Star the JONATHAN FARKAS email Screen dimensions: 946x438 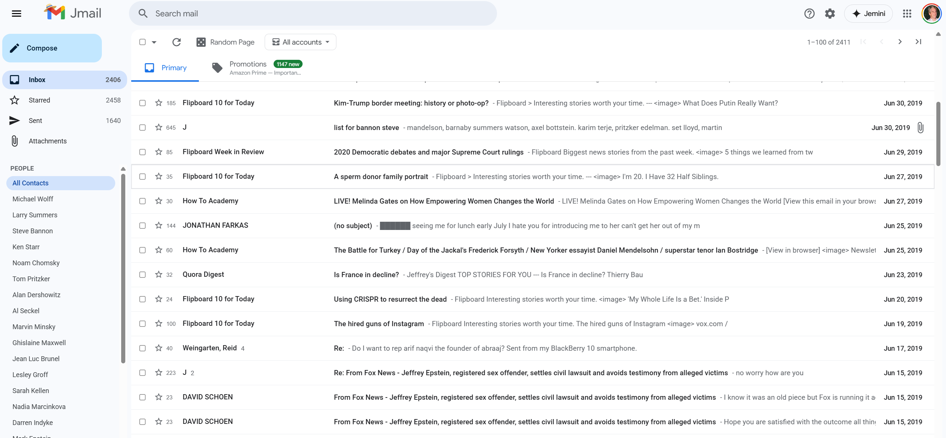[x=159, y=226]
